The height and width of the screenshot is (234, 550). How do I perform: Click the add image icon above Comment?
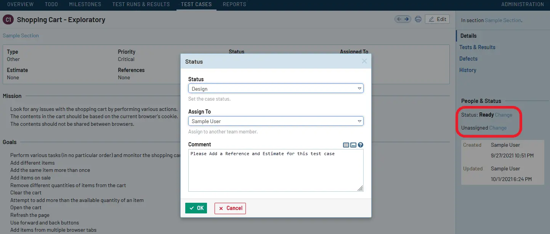[x=353, y=145]
